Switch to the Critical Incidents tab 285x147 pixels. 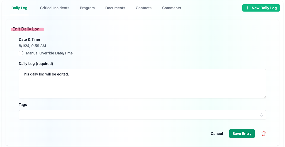pyautogui.click(x=55, y=8)
